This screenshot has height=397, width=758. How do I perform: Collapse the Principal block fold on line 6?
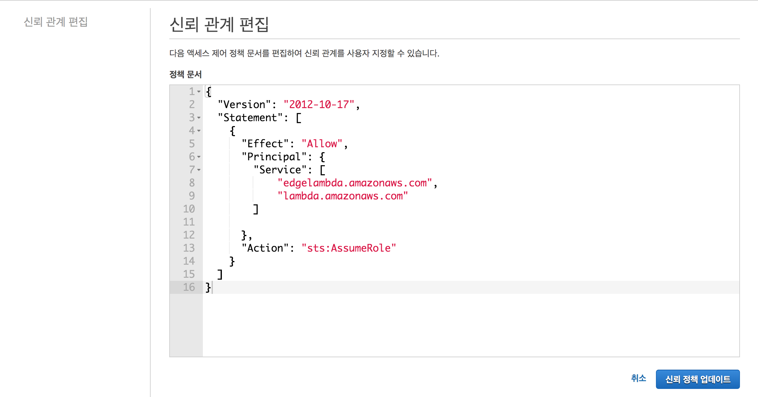click(199, 157)
